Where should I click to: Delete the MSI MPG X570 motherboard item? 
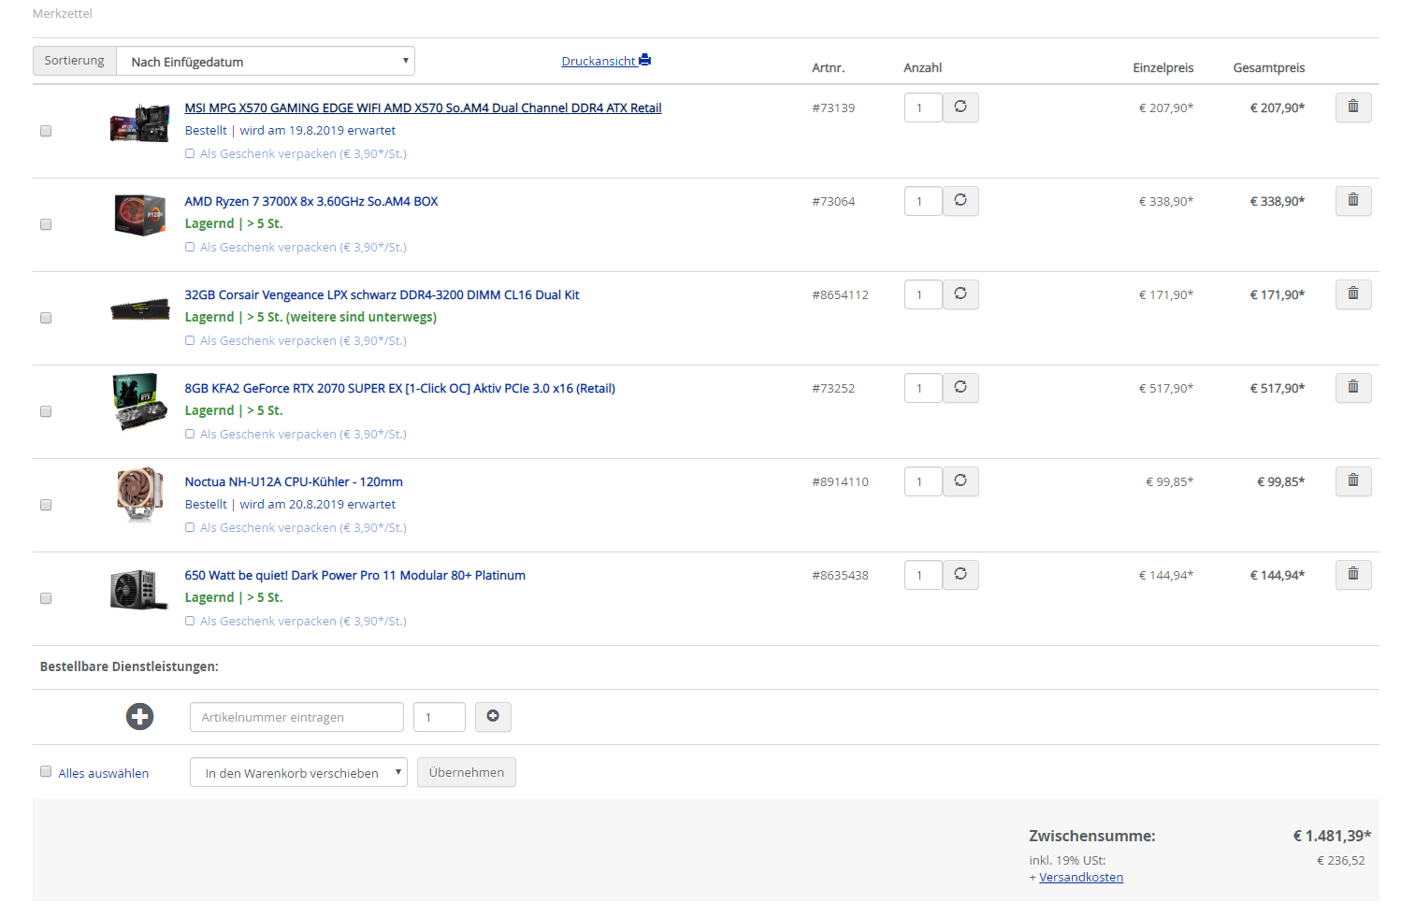coord(1352,107)
